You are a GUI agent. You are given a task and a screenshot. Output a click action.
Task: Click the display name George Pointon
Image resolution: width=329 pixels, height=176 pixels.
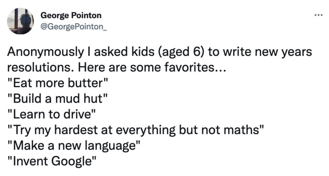pos(71,15)
